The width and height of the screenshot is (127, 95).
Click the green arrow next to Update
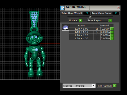click(x=81, y=20)
